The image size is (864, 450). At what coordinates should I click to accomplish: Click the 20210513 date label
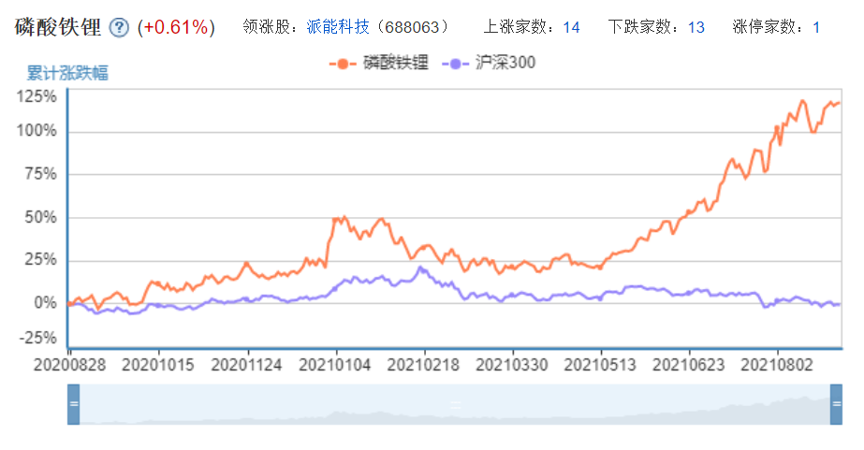(599, 365)
